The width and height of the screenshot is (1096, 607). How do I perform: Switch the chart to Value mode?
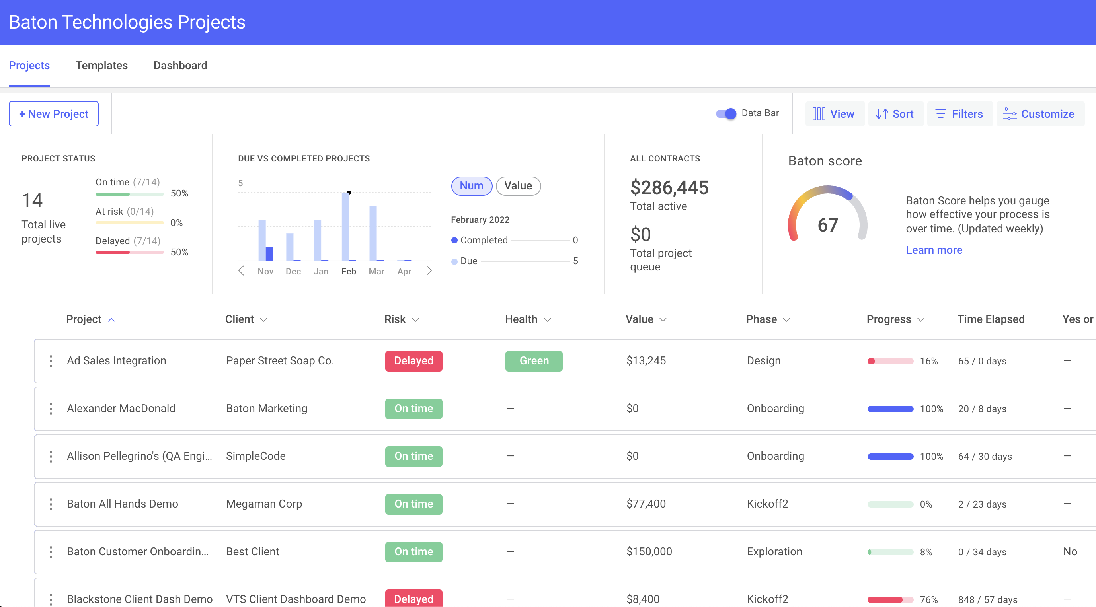point(518,186)
